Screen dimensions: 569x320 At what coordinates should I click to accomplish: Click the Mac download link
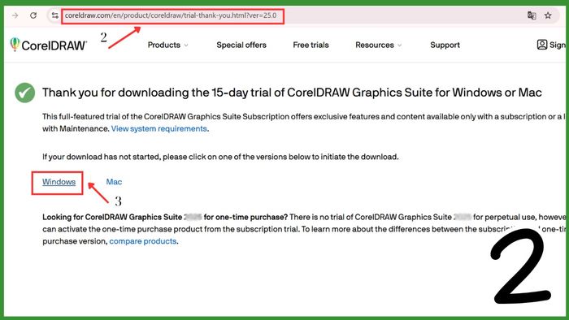click(x=114, y=182)
